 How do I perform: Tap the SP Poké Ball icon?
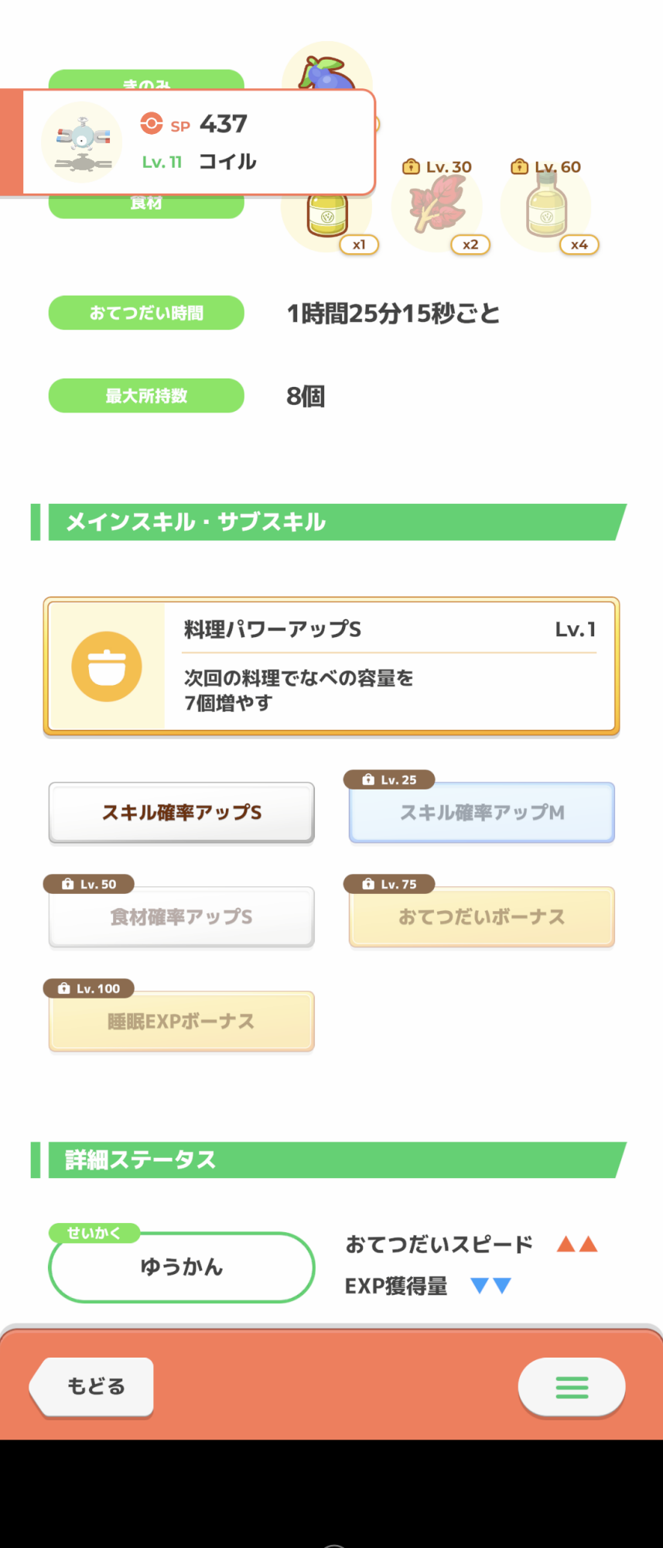point(152,123)
